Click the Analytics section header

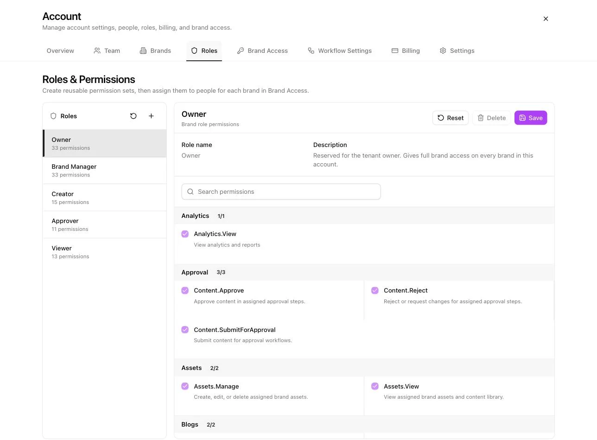click(x=364, y=216)
